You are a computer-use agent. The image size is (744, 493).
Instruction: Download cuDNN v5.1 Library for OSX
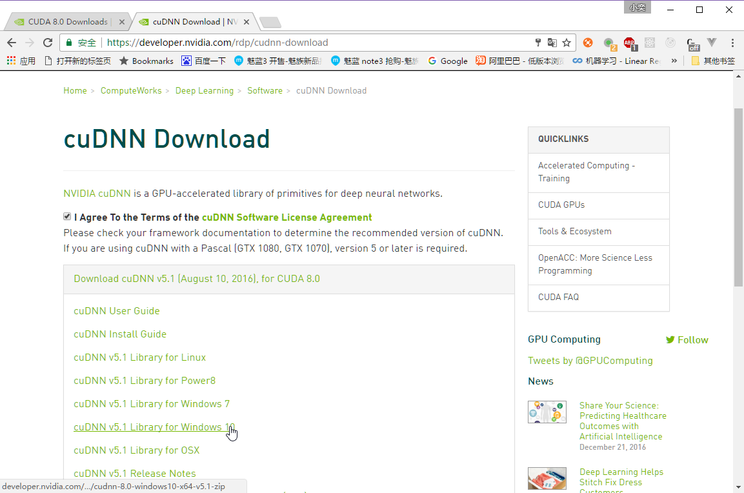(136, 450)
